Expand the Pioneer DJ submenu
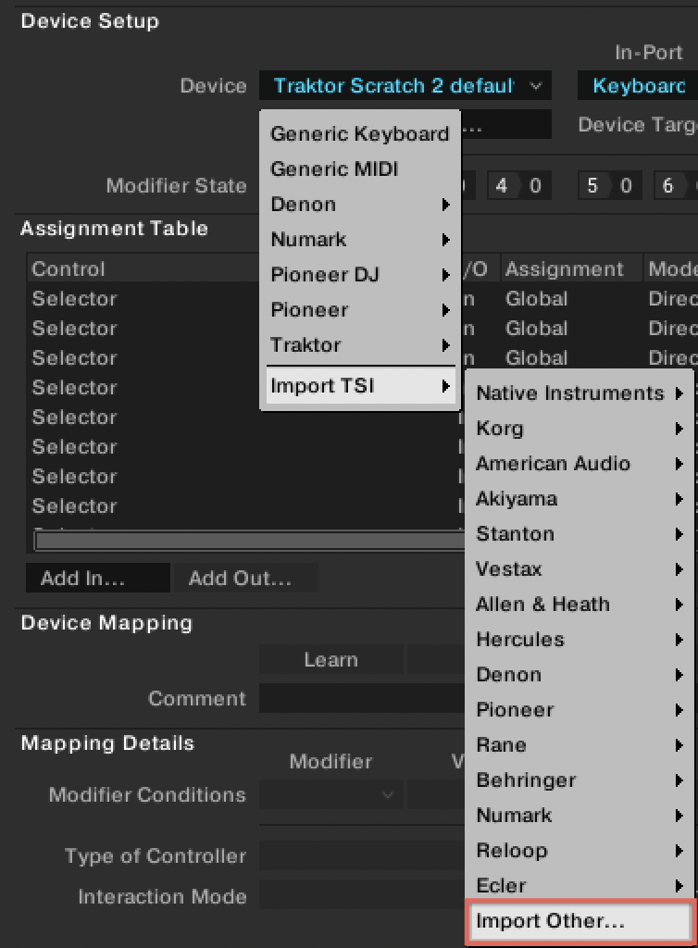The height and width of the screenshot is (948, 698). 360,274
